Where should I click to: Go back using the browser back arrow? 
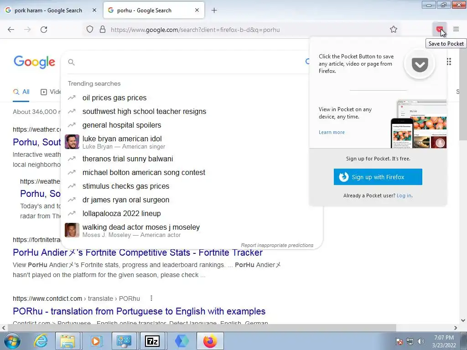tap(11, 30)
